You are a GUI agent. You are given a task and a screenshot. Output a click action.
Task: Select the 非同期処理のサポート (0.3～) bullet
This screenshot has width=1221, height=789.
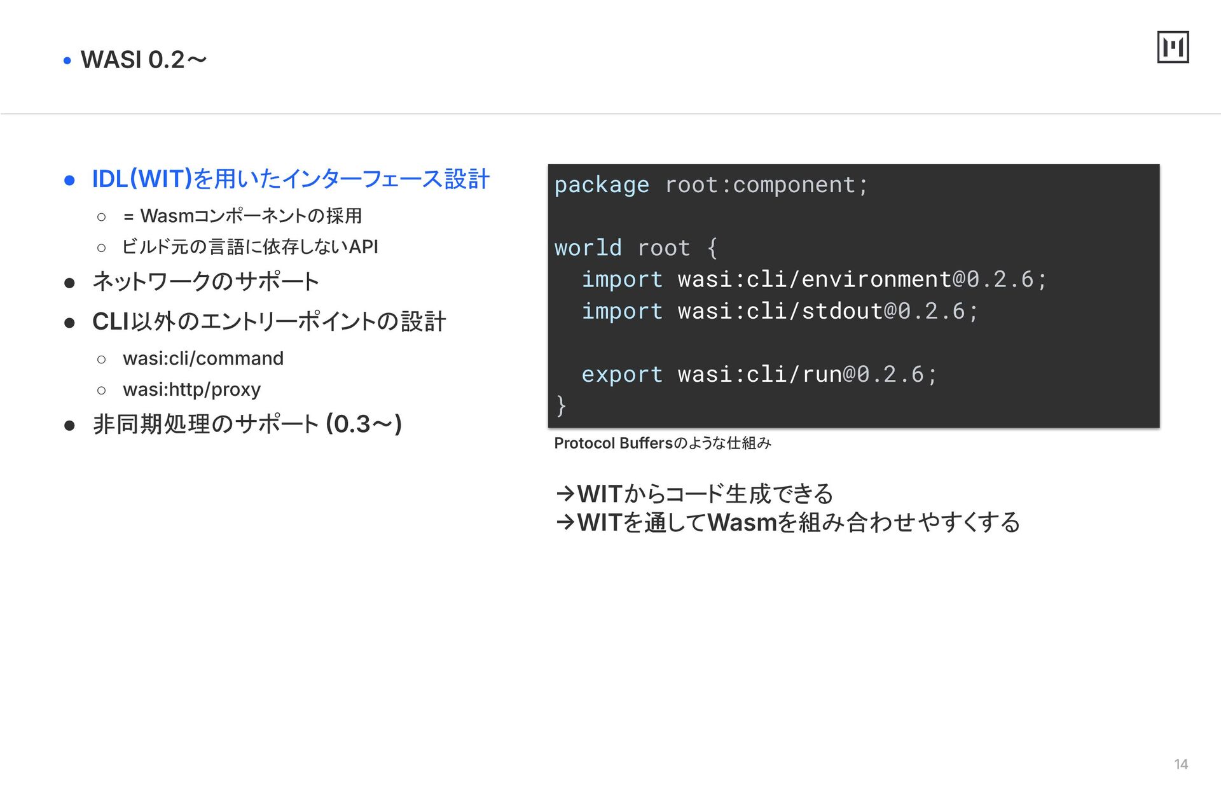247,424
